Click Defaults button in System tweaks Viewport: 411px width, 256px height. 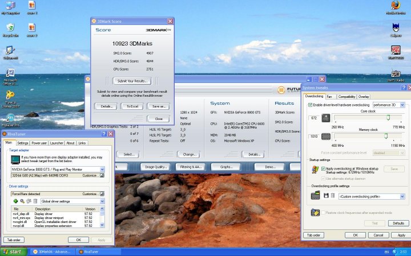[x=398, y=224]
